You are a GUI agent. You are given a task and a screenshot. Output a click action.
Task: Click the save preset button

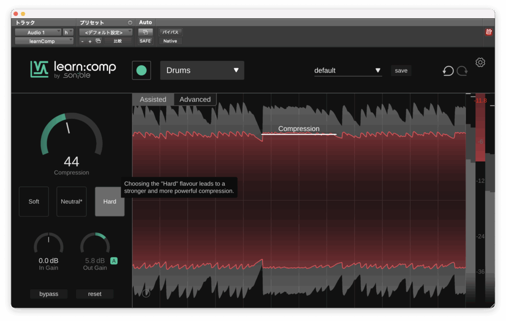401,71
